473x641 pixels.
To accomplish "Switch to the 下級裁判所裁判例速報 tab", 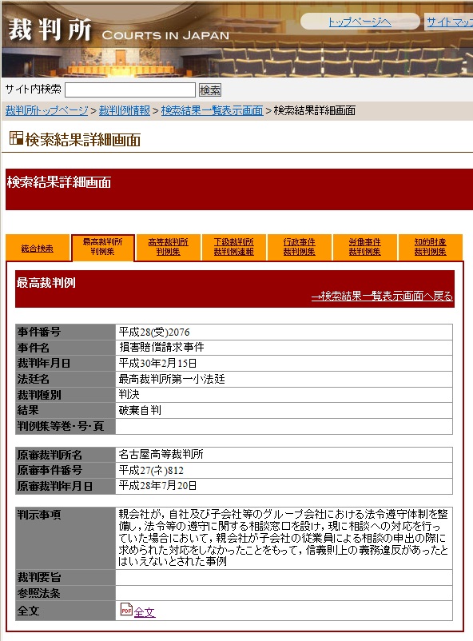I will click(x=234, y=247).
